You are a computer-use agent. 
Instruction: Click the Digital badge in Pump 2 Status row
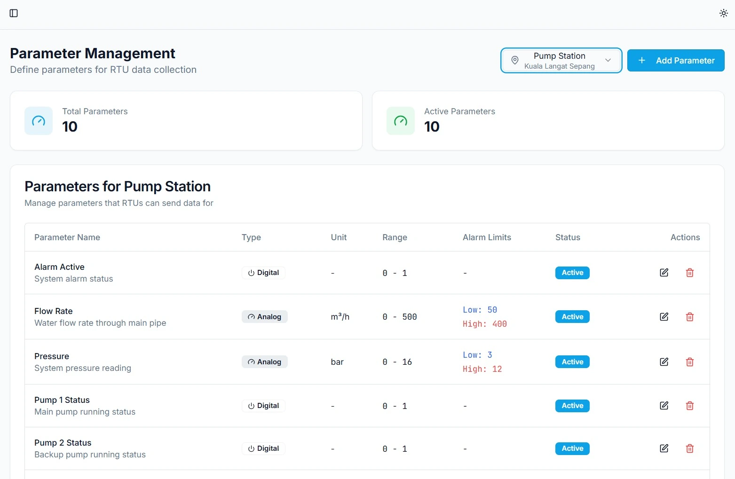click(263, 448)
